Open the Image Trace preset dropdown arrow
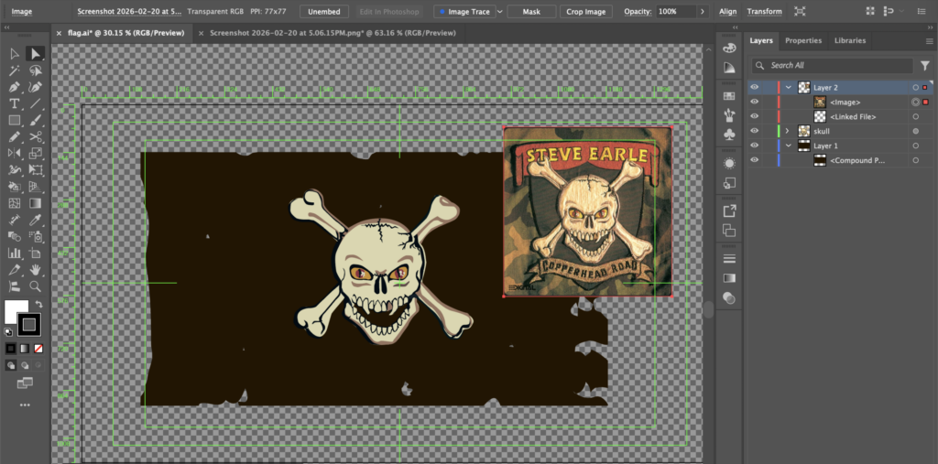 click(499, 12)
